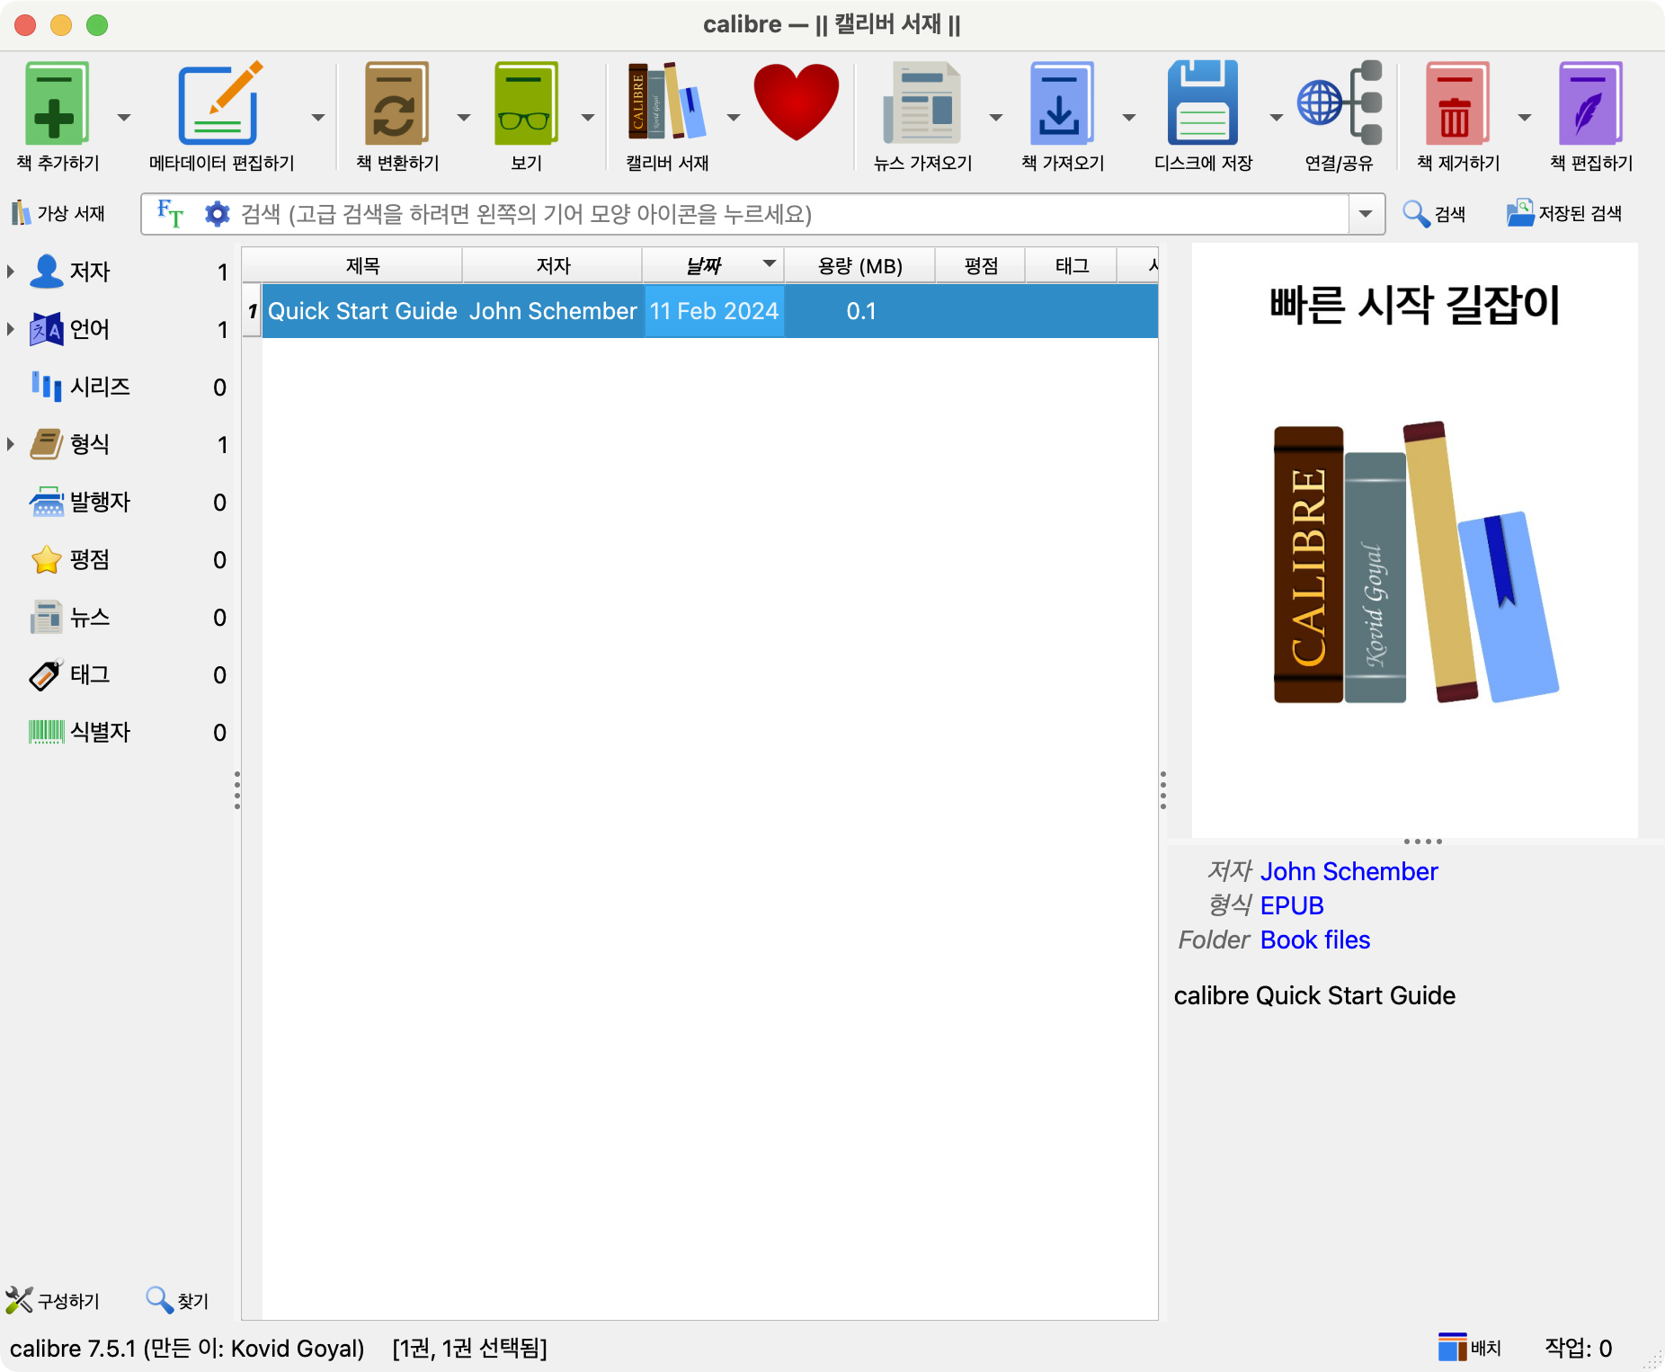
Task: Click the Jobs (작업: 0) indicator
Action: 1578,1348
